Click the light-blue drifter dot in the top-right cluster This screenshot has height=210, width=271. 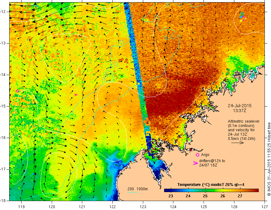click(241, 17)
